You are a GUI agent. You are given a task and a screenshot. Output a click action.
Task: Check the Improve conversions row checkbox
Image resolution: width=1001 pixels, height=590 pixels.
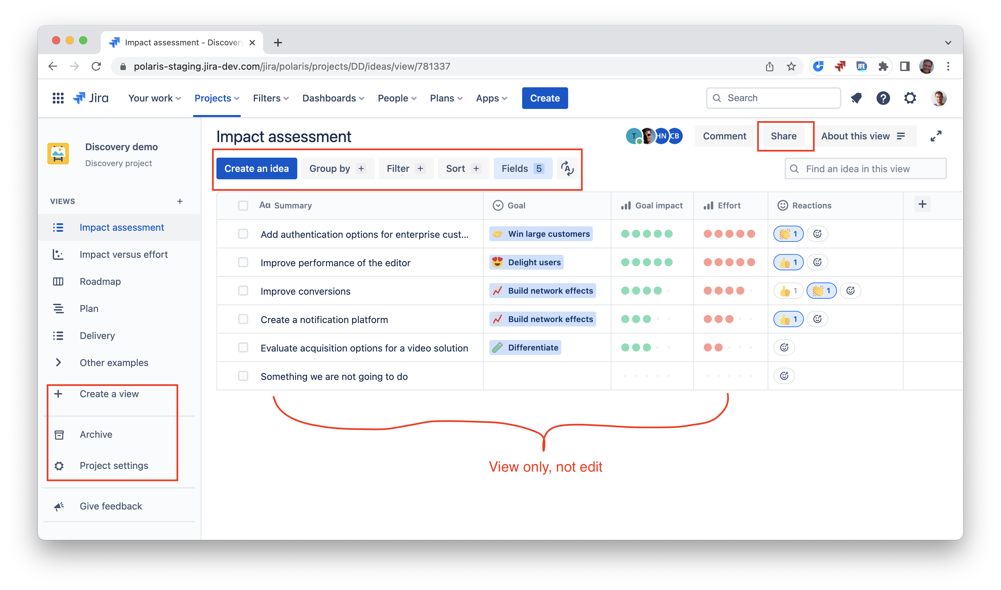pyautogui.click(x=243, y=291)
